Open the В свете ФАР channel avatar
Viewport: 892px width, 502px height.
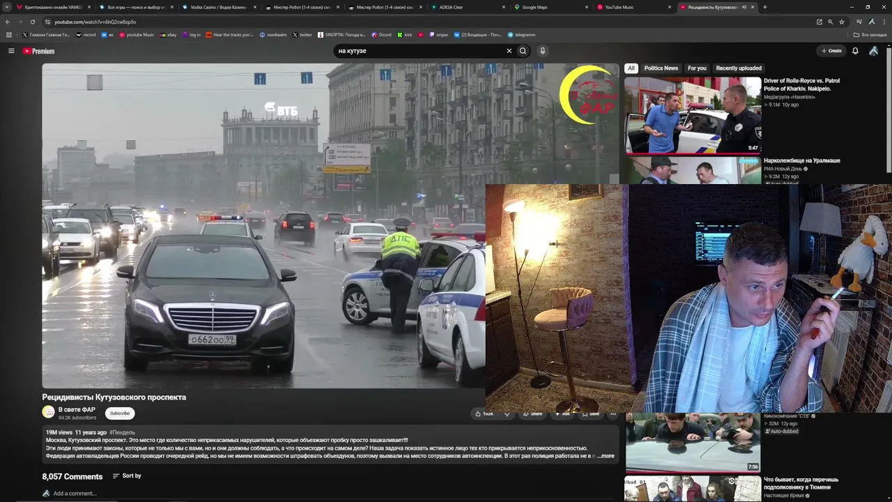coord(48,412)
